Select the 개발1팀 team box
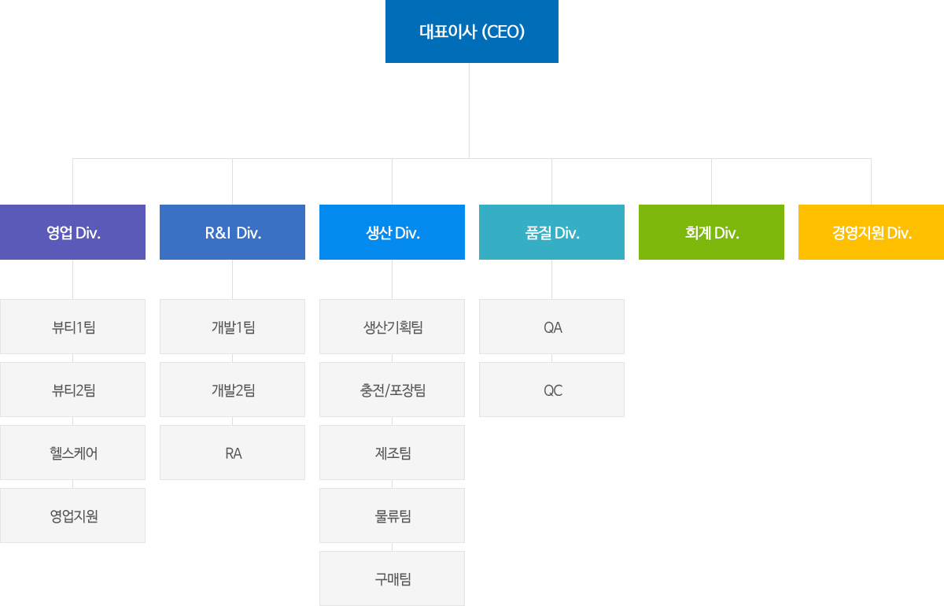The image size is (944, 606). [232, 327]
